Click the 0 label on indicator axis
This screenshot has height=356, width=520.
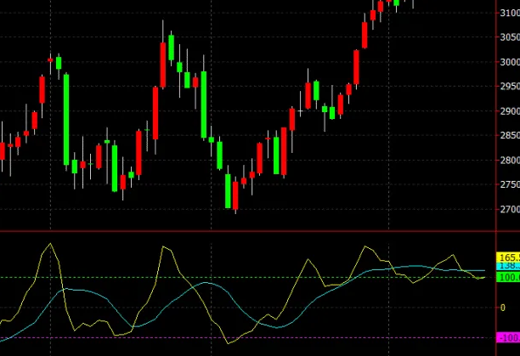point(503,308)
